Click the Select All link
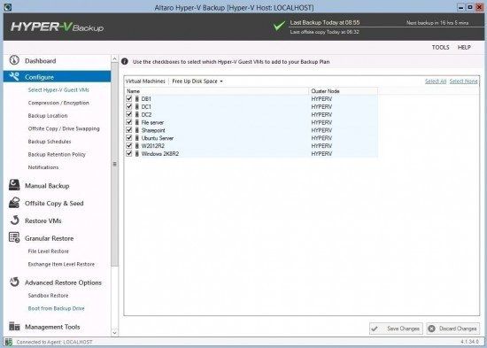Viewport: 487px width, 348px height. tap(436, 81)
